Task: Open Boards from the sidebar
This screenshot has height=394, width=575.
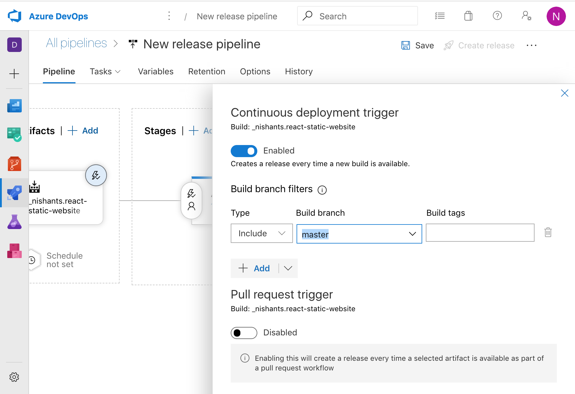Action: tap(14, 134)
